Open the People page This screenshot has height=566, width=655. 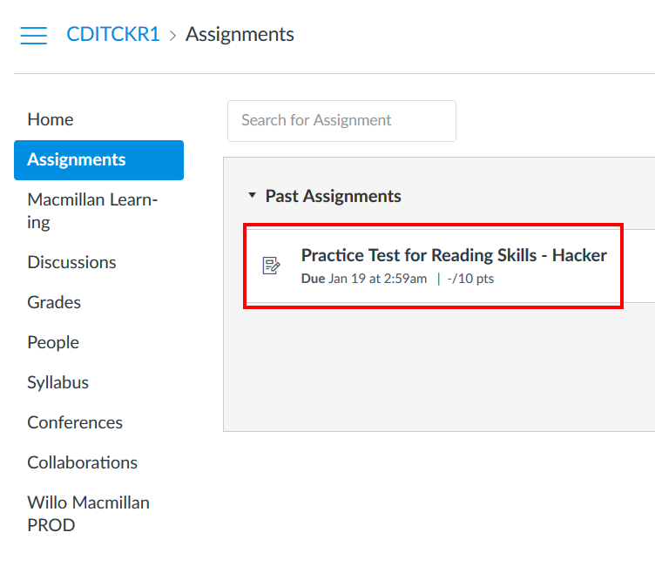tap(53, 342)
